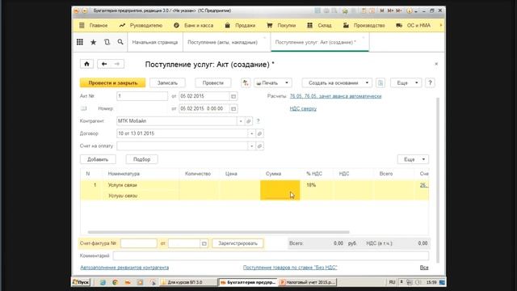Click the Провести button
The width and height of the screenshot is (517, 291).
213,82
